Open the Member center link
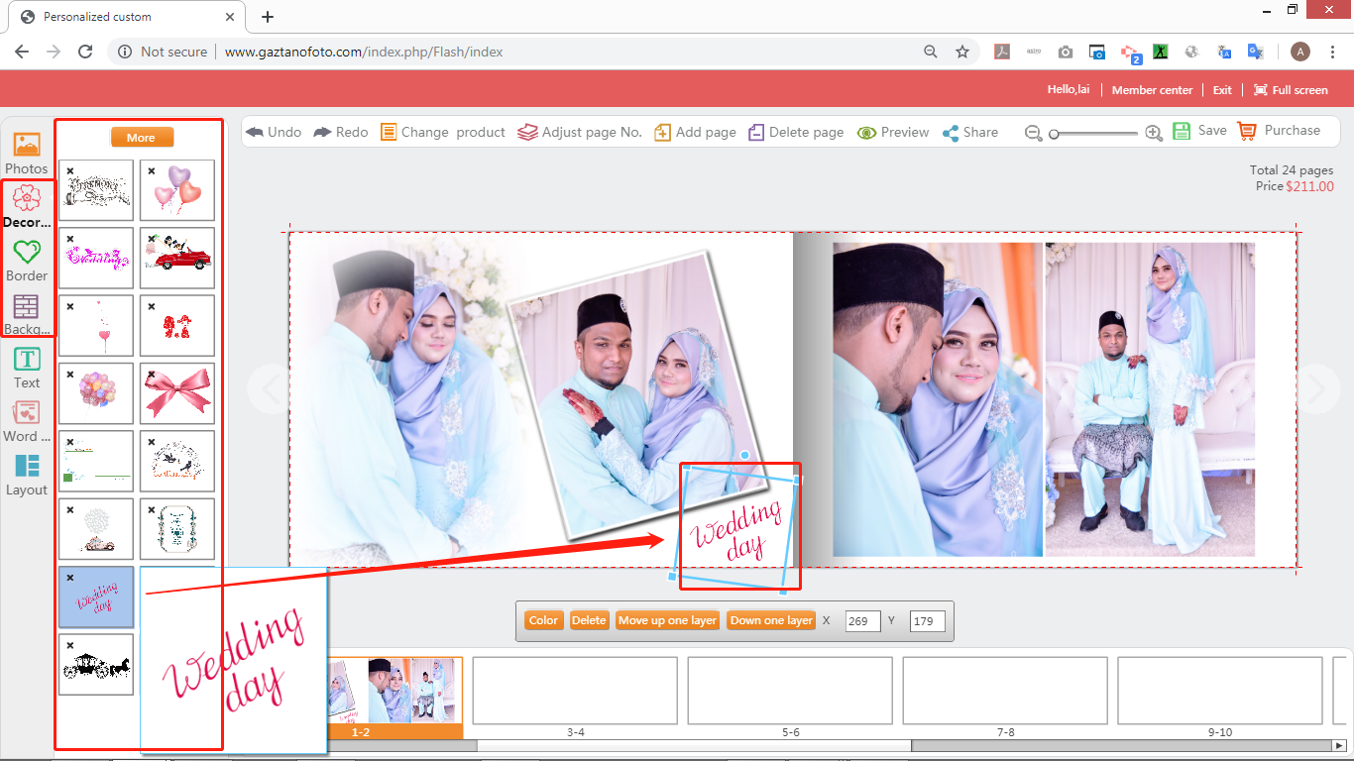 pyautogui.click(x=1152, y=90)
